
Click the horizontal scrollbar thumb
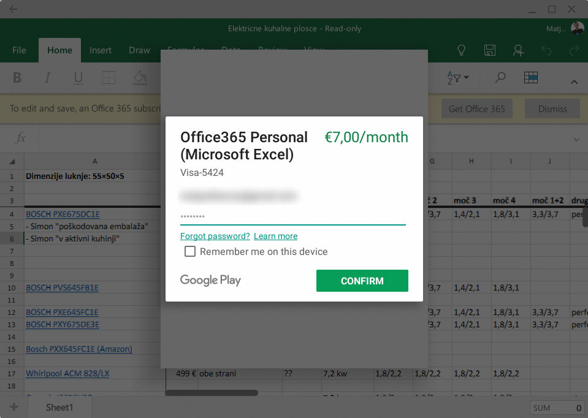pyautogui.click(x=212, y=393)
